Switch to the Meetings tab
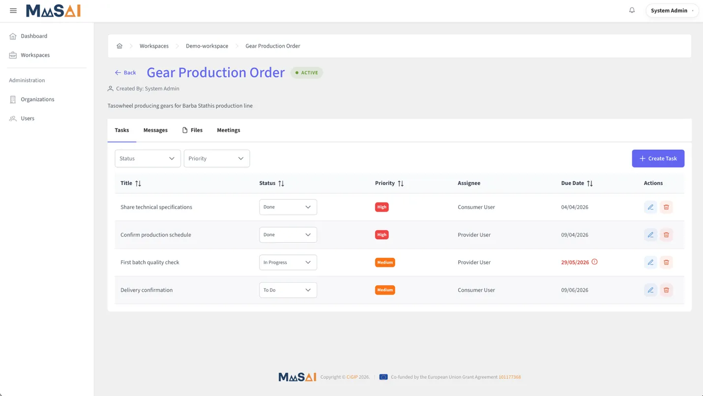Screen dimensions: 703x396 click(229, 130)
